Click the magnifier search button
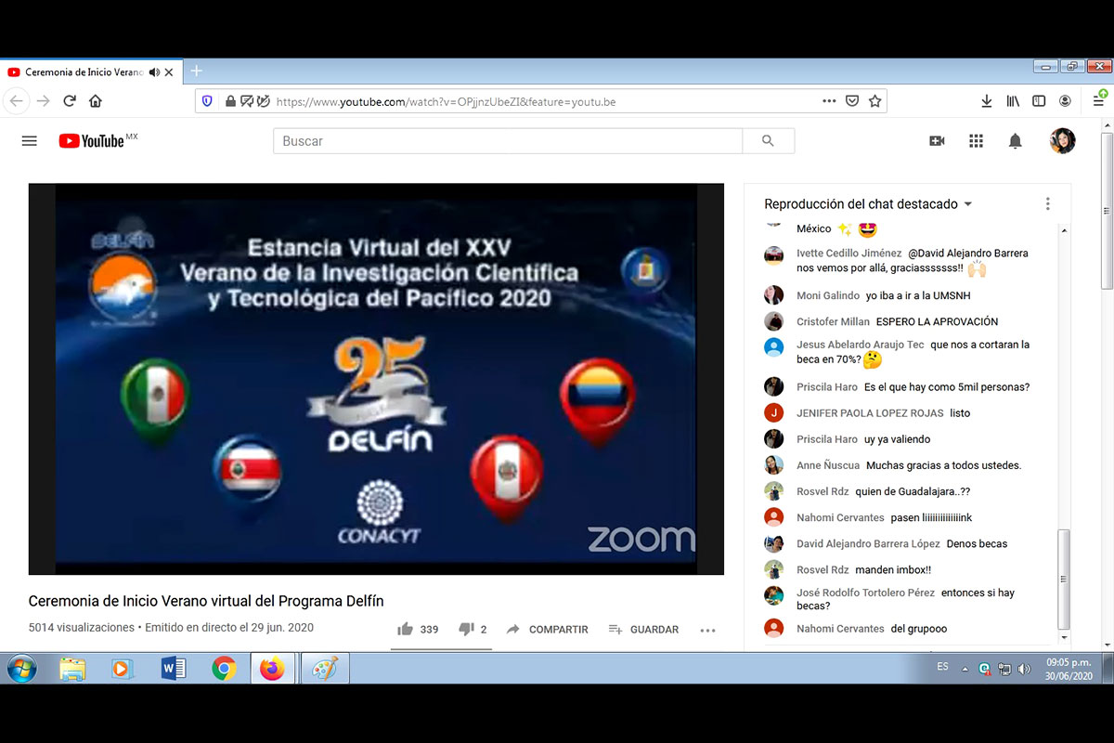The width and height of the screenshot is (1114, 743). coord(768,141)
